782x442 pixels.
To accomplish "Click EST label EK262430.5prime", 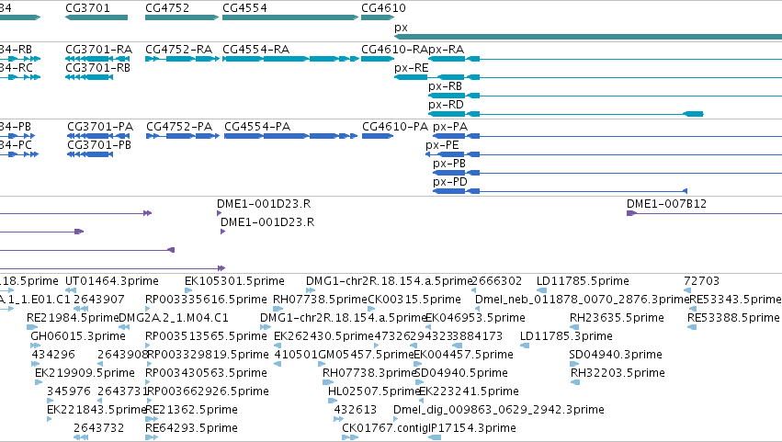I will point(323,336).
